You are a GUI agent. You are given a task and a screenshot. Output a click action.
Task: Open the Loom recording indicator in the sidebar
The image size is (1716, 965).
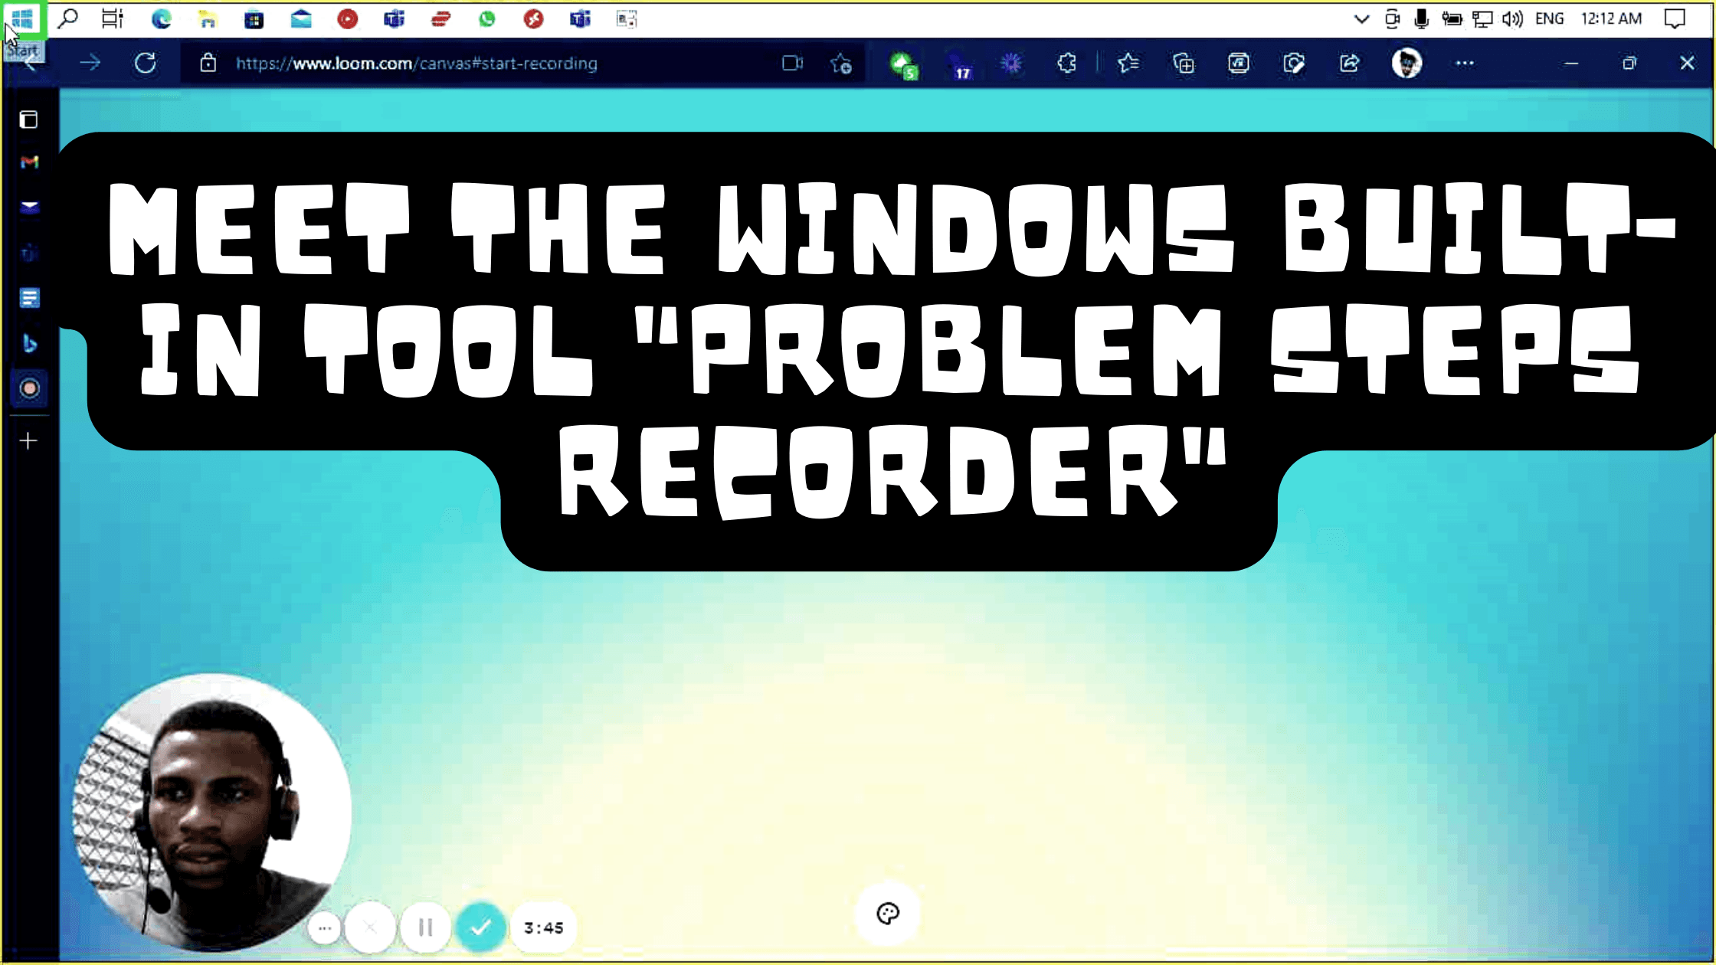(29, 389)
